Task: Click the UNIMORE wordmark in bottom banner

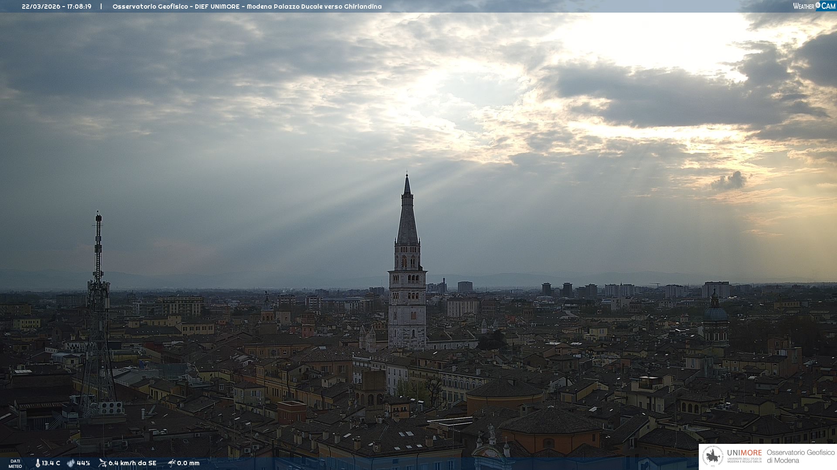Action: tap(744, 453)
